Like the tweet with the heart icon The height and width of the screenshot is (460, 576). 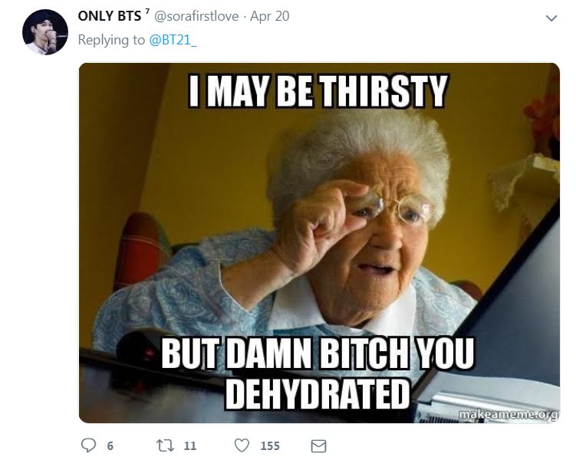coord(242,445)
